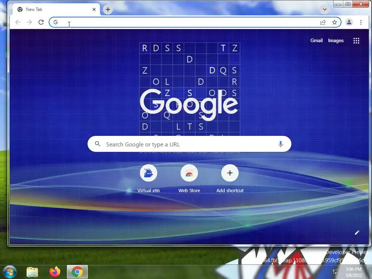Click the Add shortcut plus tile
The width and height of the screenshot is (372, 279).
(230, 178)
